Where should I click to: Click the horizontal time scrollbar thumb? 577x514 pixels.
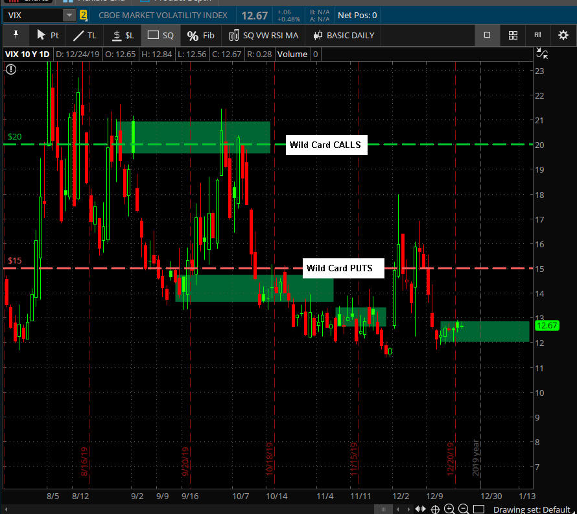click(386, 509)
